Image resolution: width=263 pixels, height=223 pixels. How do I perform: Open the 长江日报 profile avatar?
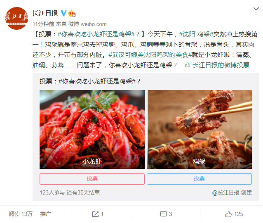pos(16,18)
